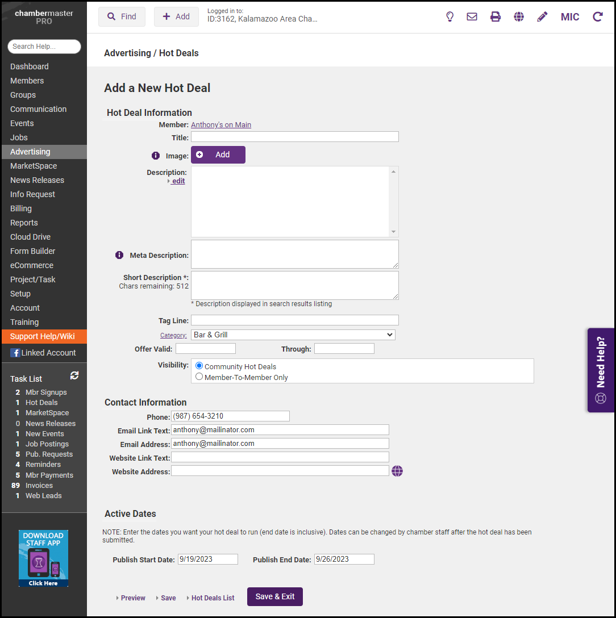
Task: Open Mbr Signups in the Task List
Action: (46, 392)
